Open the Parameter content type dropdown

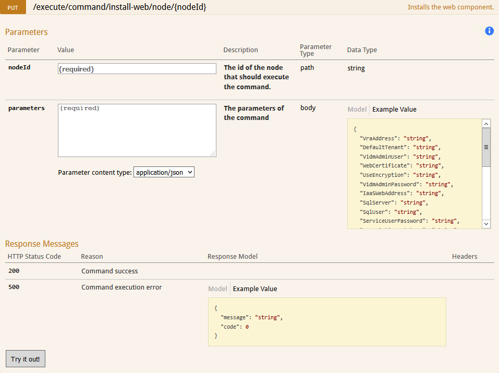pyautogui.click(x=164, y=172)
